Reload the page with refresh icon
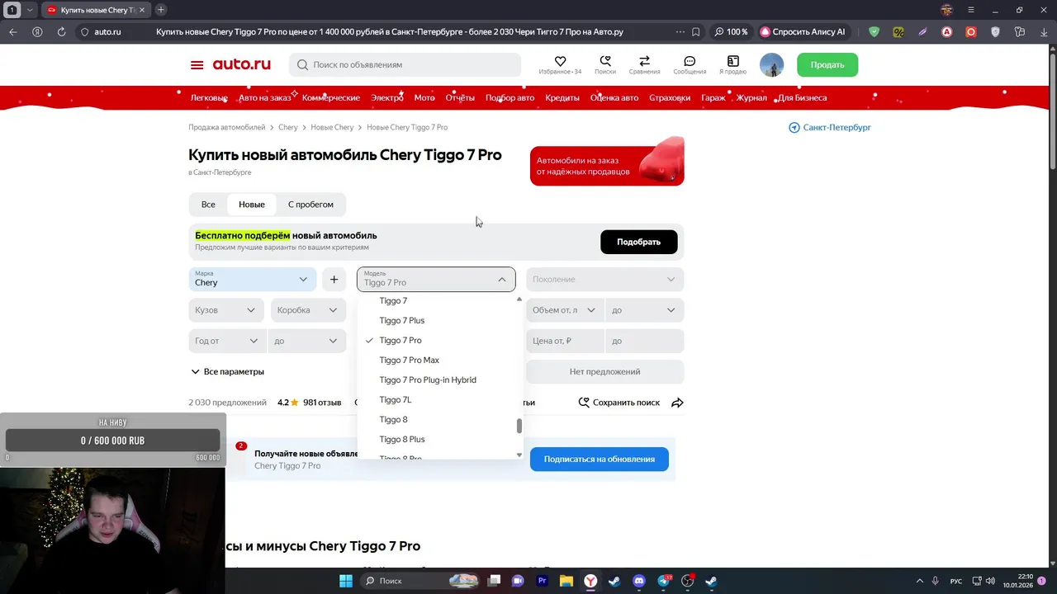 (61, 32)
